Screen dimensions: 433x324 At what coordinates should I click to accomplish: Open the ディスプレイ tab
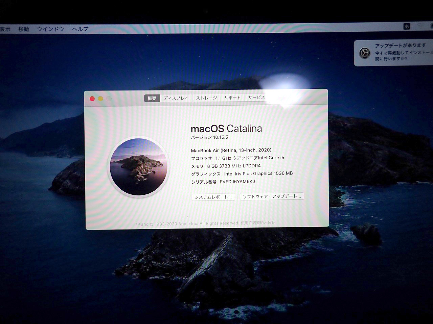pyautogui.click(x=176, y=98)
